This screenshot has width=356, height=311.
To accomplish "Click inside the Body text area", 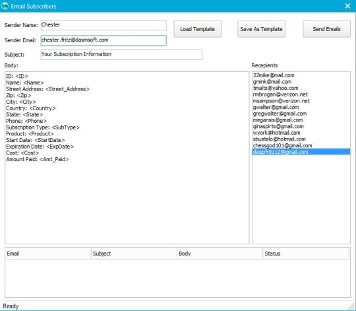I will 127,158.
